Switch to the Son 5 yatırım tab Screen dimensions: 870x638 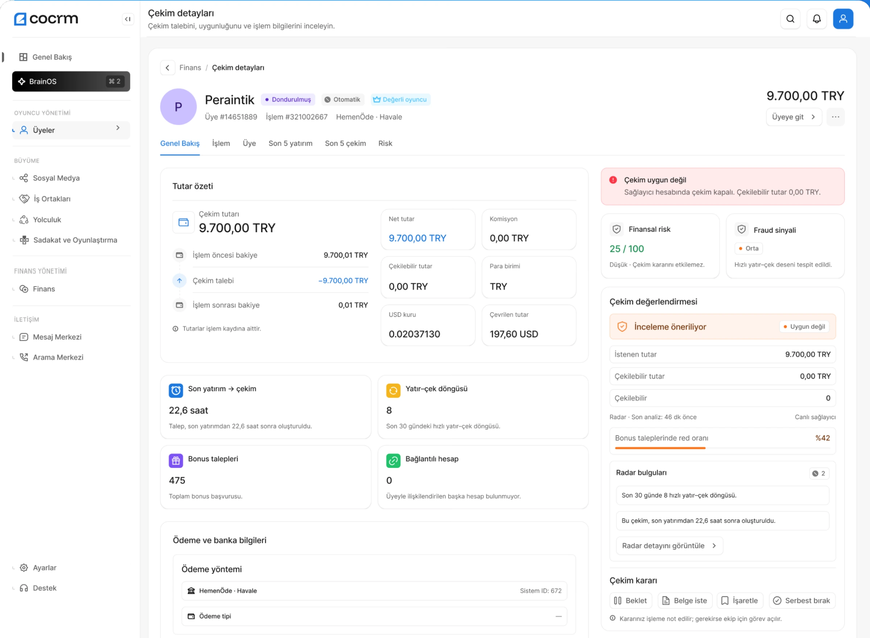coord(291,143)
